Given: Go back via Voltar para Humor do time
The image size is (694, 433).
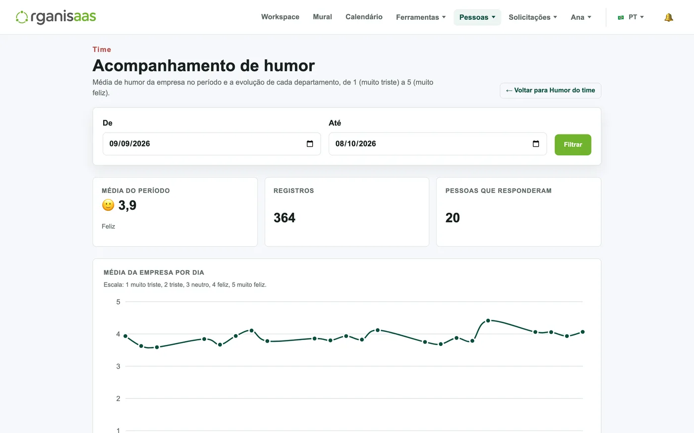Looking at the screenshot, I should [550, 91].
